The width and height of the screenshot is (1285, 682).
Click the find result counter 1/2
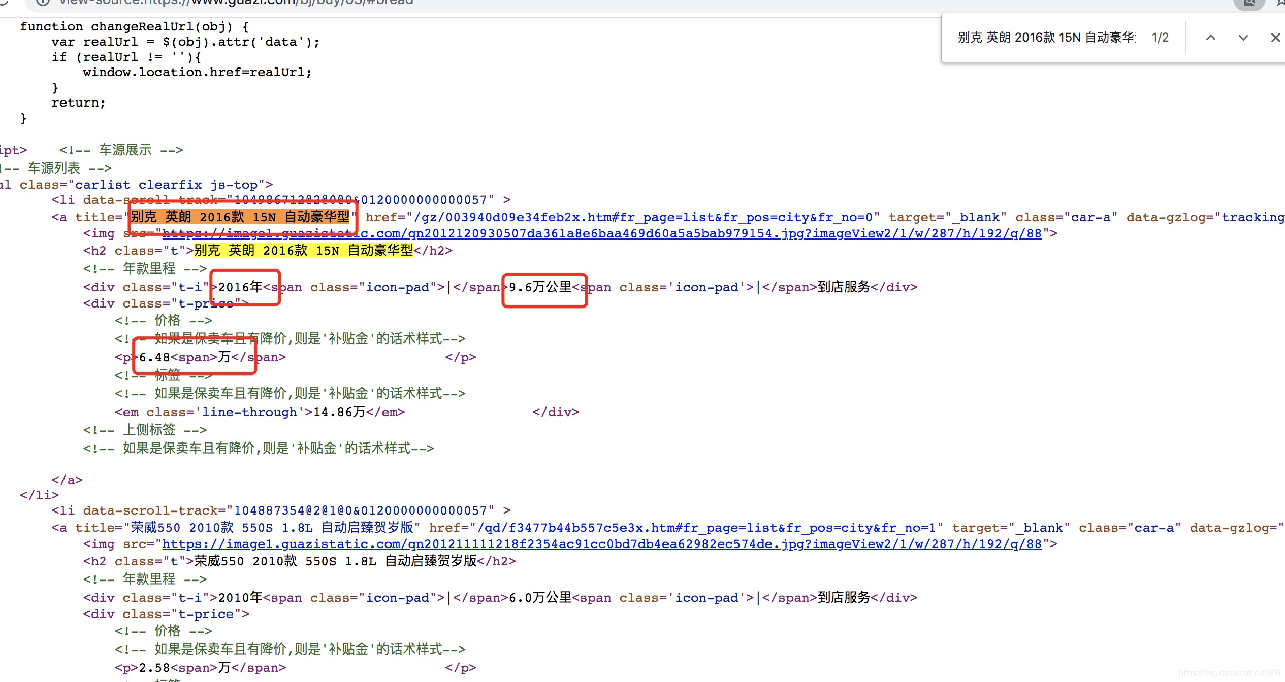[1160, 38]
